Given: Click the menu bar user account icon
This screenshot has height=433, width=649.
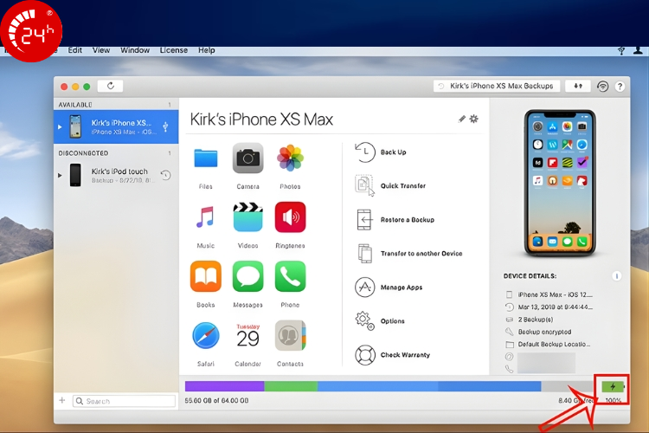Looking at the screenshot, I should pyautogui.click(x=638, y=50).
